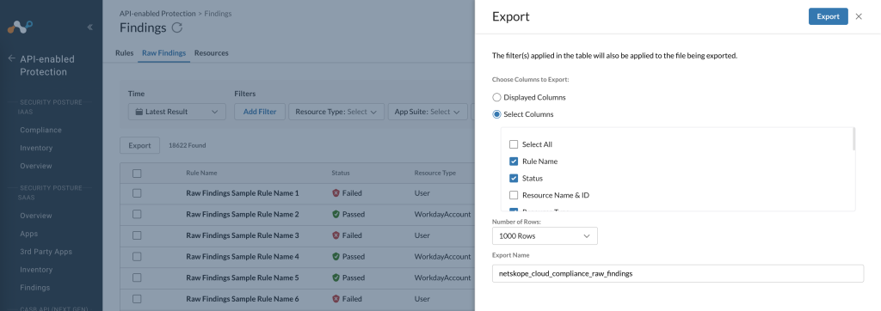
Task: Switch to the Resources tab
Action: pyautogui.click(x=212, y=52)
